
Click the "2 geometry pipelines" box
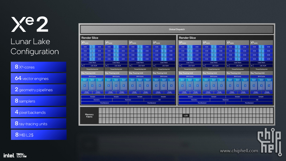tap(39, 90)
